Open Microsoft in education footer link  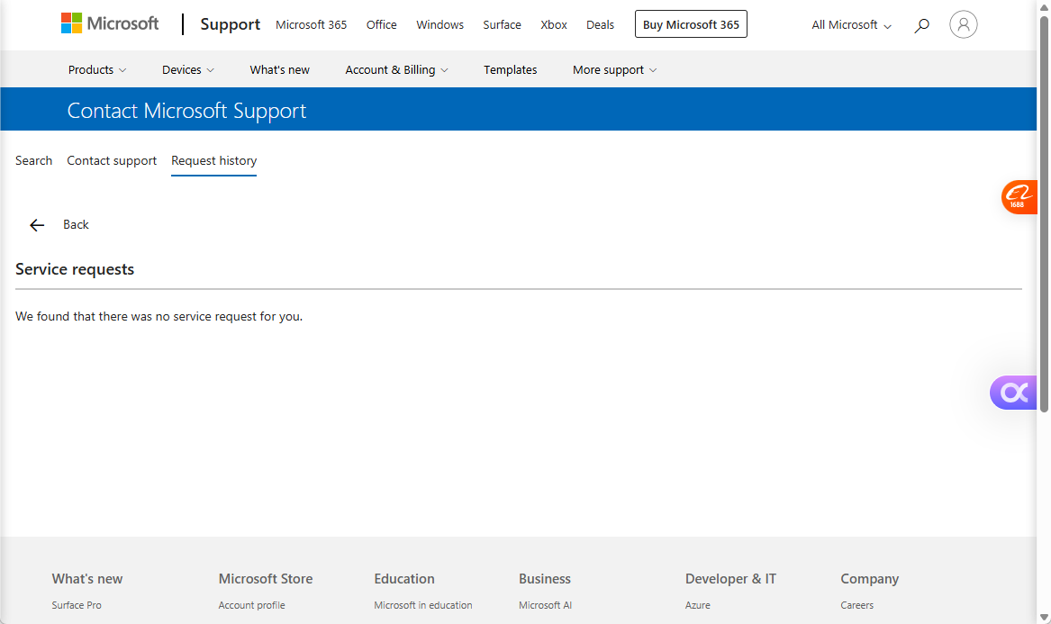coord(423,605)
